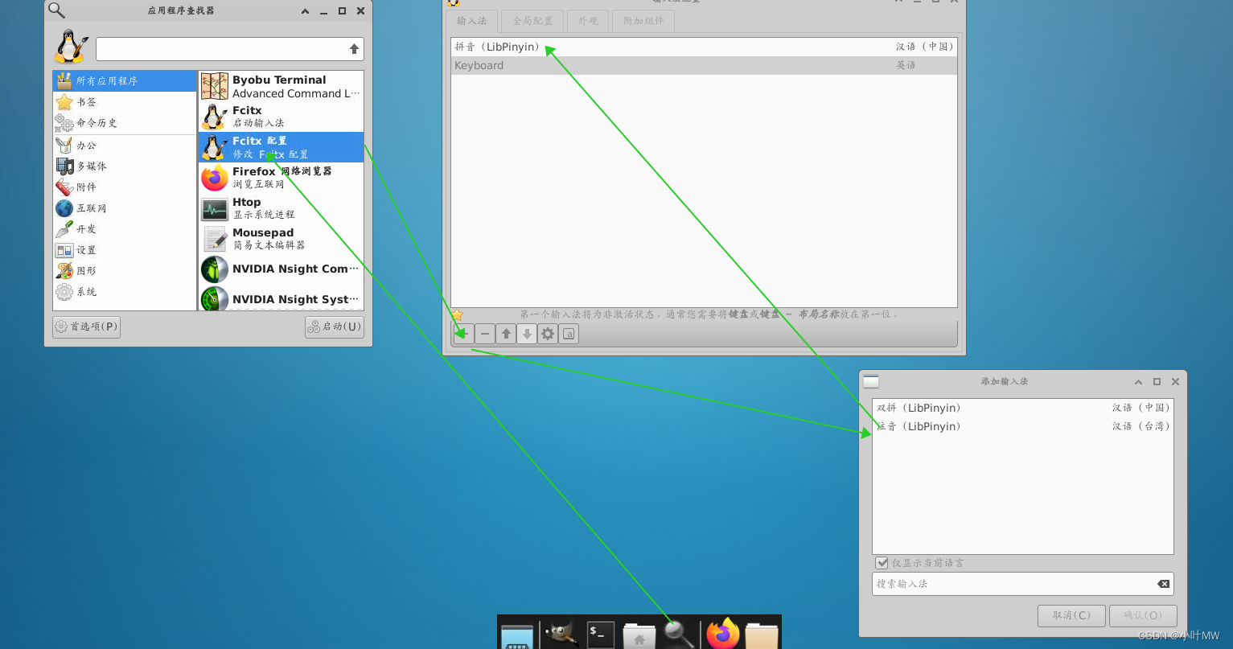Select 所有应用程序 category
Image resolution: width=1233 pixels, height=649 pixels.
coord(125,81)
